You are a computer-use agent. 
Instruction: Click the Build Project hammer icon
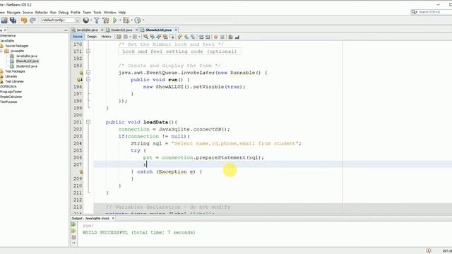click(97, 20)
